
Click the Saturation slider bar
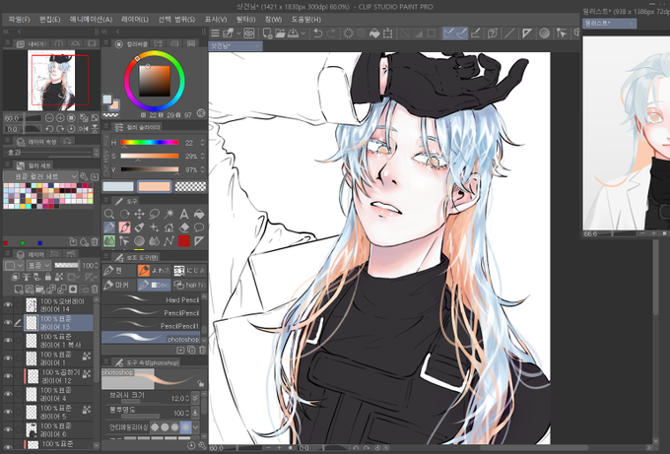(x=150, y=156)
